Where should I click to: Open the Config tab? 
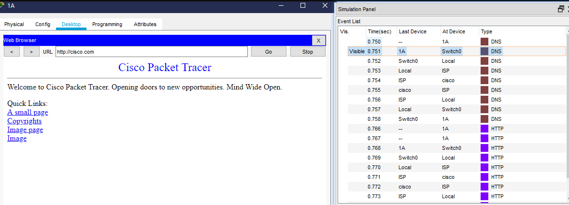coord(43,24)
